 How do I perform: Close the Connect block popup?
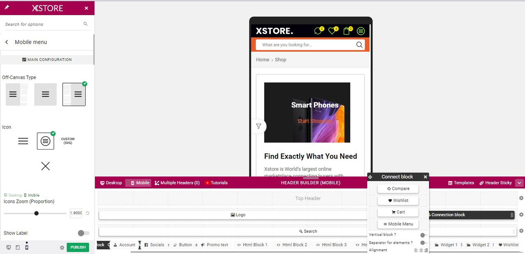425,177
